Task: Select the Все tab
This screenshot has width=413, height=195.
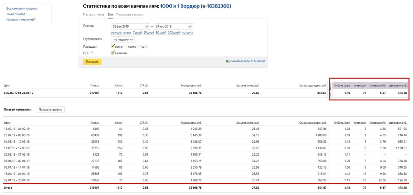Action: pyautogui.click(x=110, y=14)
